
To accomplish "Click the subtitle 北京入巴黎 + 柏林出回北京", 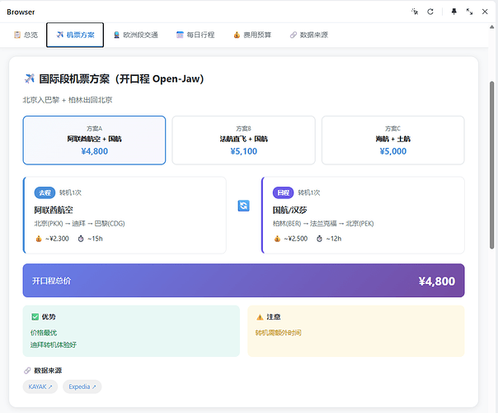I will pos(68,100).
